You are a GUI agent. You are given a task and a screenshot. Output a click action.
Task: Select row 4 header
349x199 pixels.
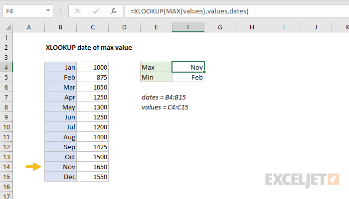(6, 67)
